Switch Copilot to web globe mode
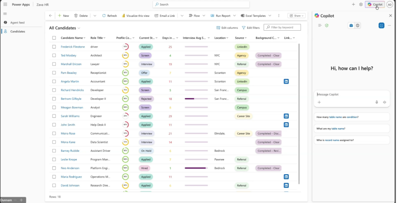Viewport: 397px width, 203px height. pos(357,25)
